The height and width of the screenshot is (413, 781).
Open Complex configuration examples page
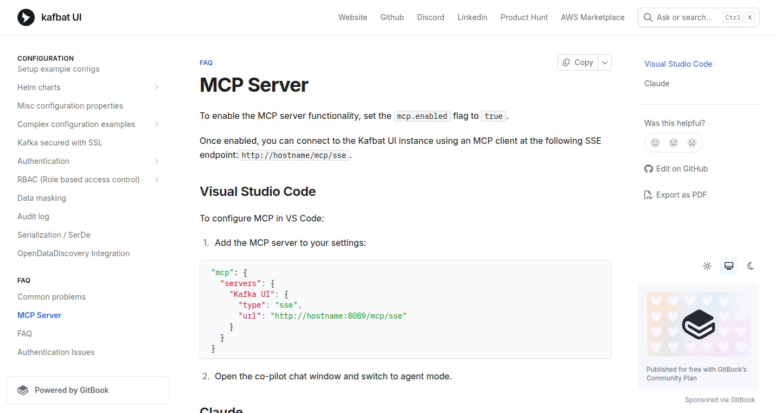(76, 124)
